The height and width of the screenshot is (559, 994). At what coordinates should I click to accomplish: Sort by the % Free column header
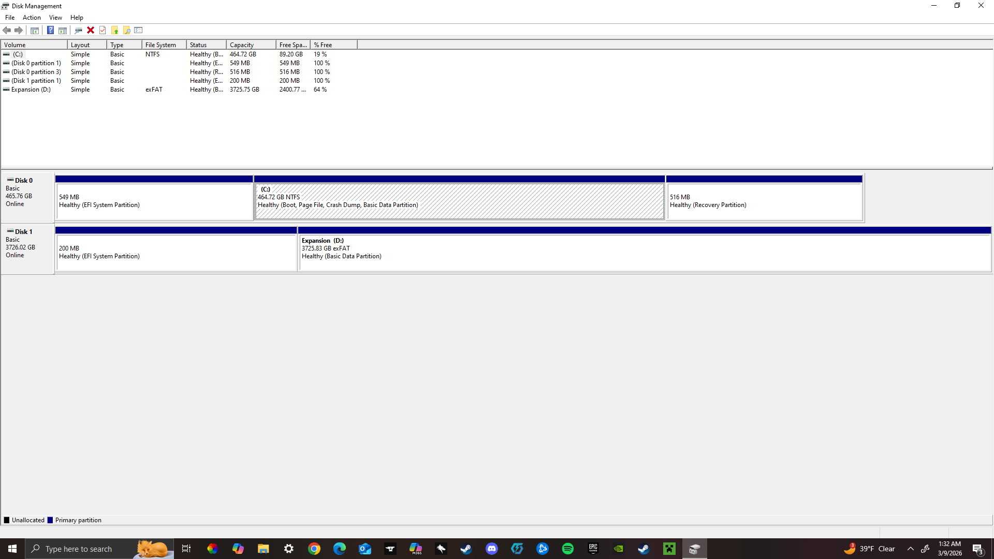[x=333, y=45]
